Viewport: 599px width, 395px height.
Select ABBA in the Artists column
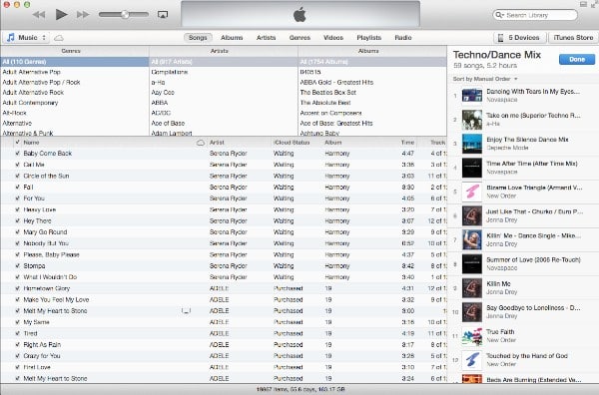point(224,103)
